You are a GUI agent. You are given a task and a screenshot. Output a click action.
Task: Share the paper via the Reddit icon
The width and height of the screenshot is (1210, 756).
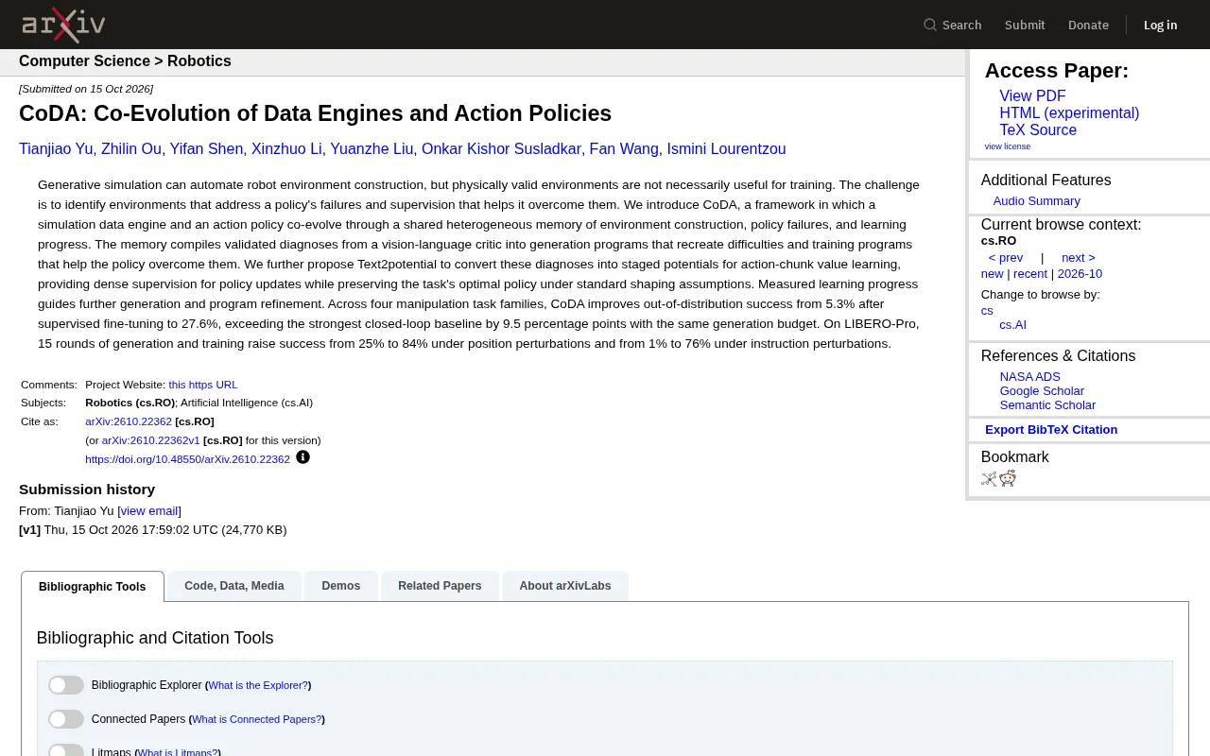(x=1008, y=479)
